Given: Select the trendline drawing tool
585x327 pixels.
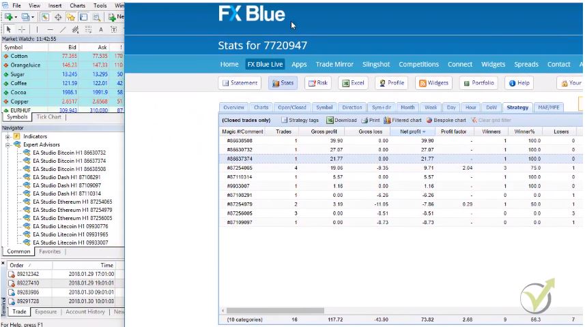Looking at the screenshot, I should click(63, 29).
